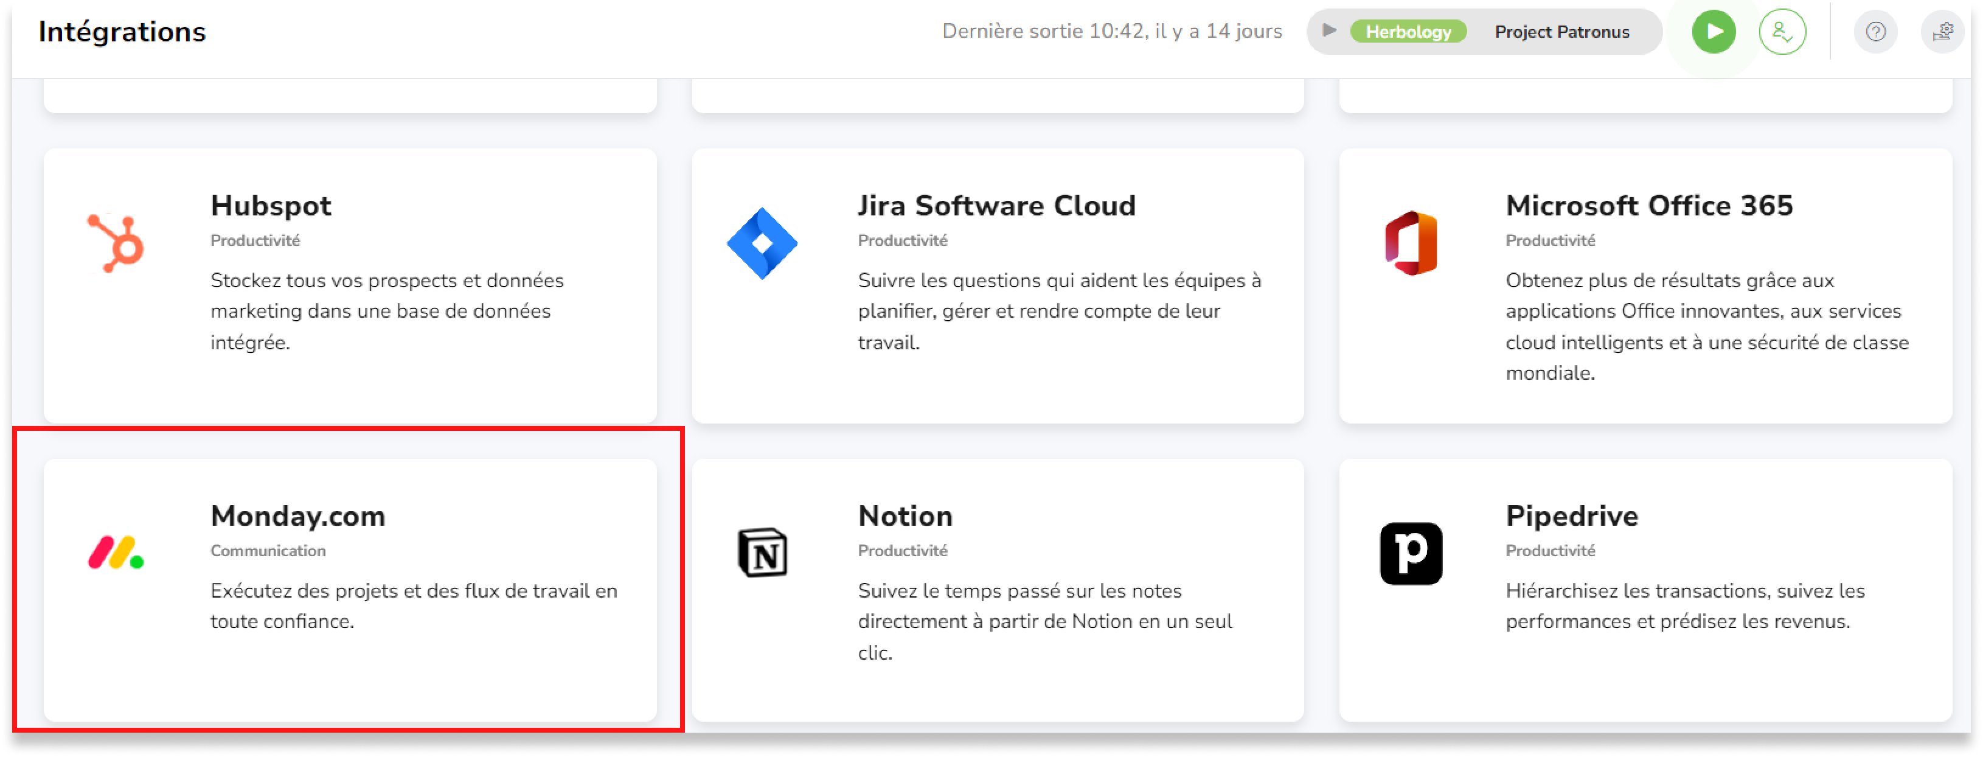Click the Intégrations page heading
This screenshot has height=757, width=1983.
122,32
